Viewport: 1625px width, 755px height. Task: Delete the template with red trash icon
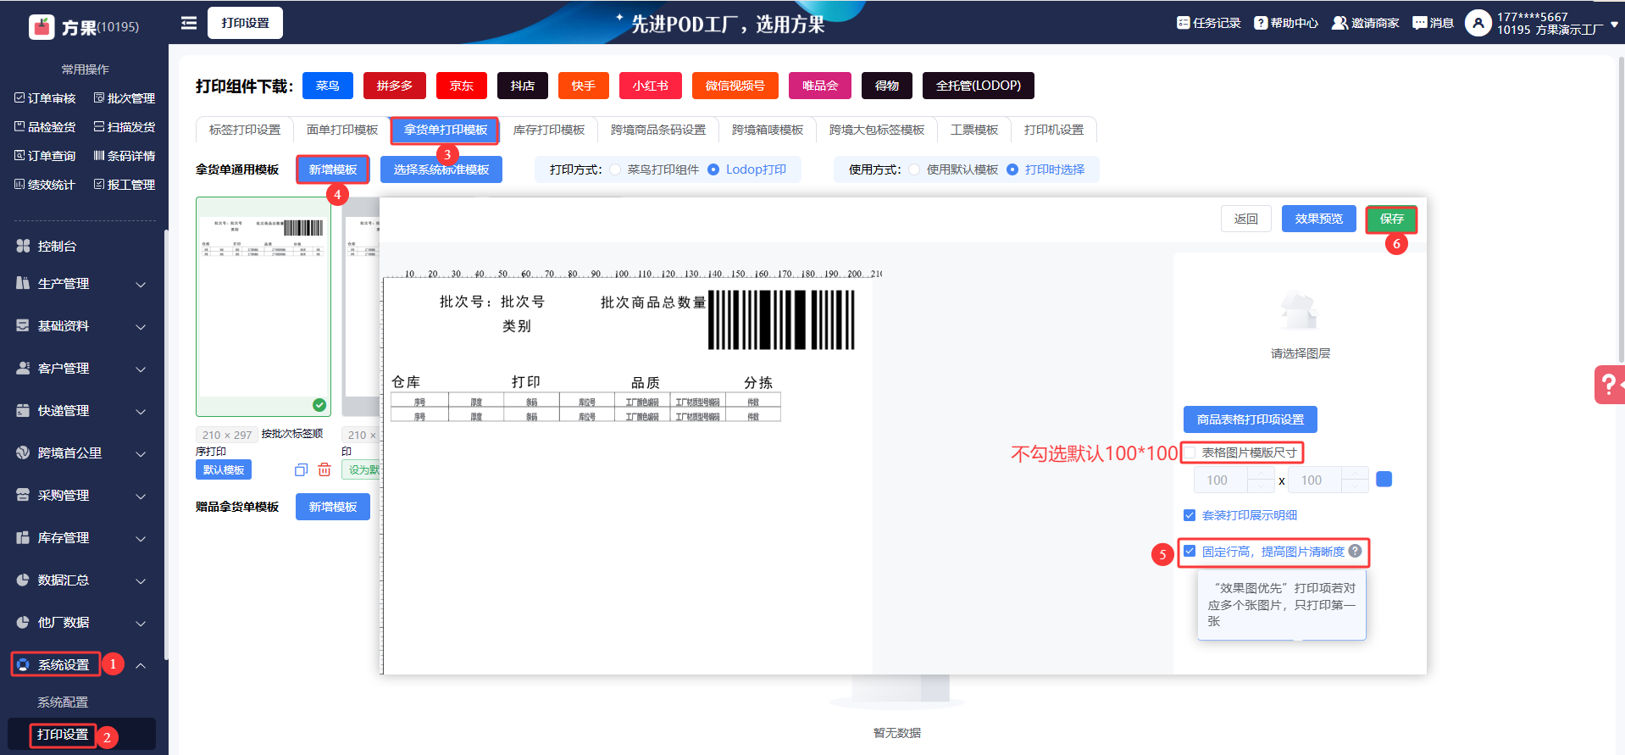pyautogui.click(x=324, y=469)
